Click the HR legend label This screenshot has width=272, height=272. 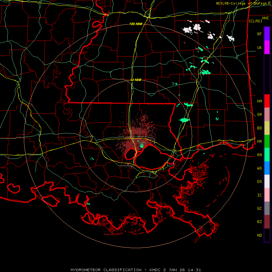coord(259,141)
